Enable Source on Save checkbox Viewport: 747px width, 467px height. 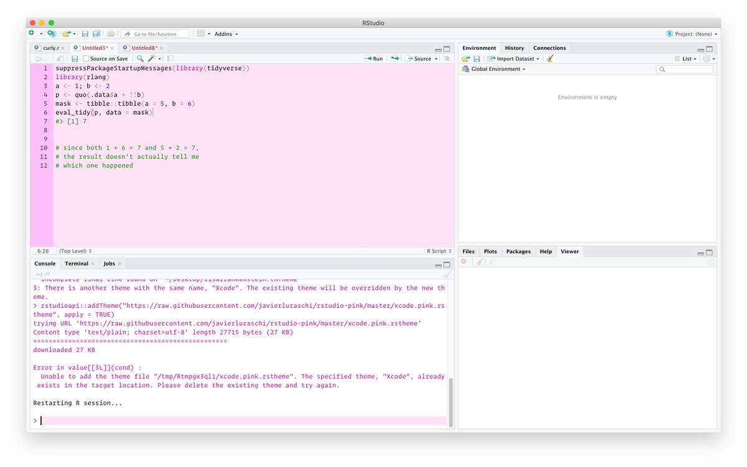86,58
